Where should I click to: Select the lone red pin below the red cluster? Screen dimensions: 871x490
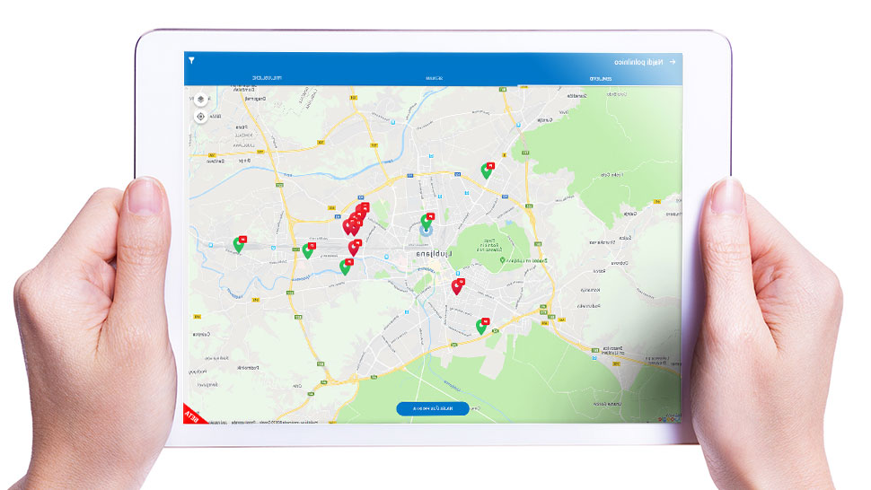[354, 247]
